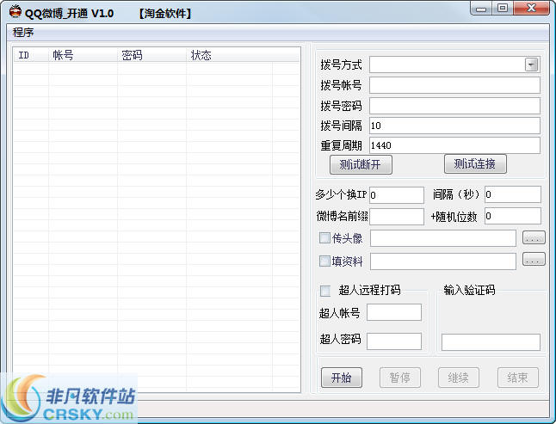Viewport: 556px width, 424px height.
Task: Click the 暂停 button
Action: 400,378
